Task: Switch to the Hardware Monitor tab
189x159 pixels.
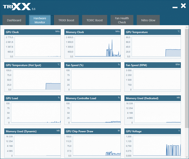Action: tap(40, 20)
